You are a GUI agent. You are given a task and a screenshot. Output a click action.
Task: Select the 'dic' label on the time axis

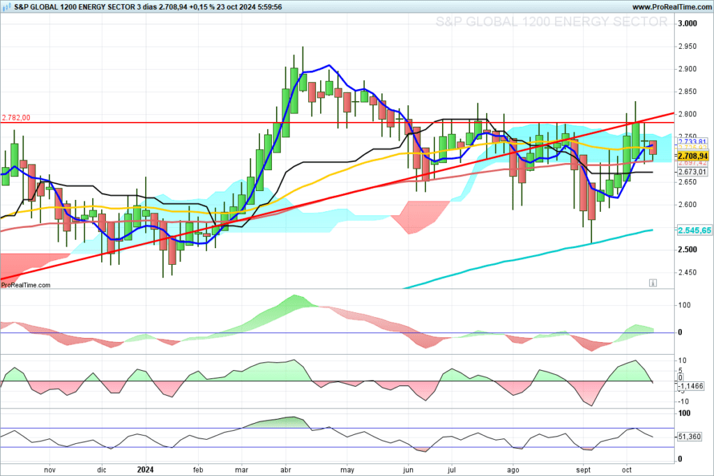pyautogui.click(x=102, y=470)
